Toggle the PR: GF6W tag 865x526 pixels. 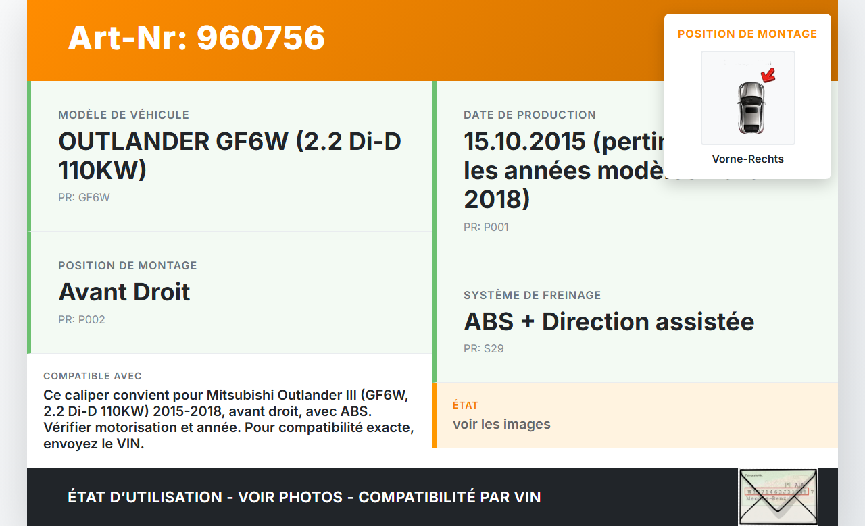(84, 197)
